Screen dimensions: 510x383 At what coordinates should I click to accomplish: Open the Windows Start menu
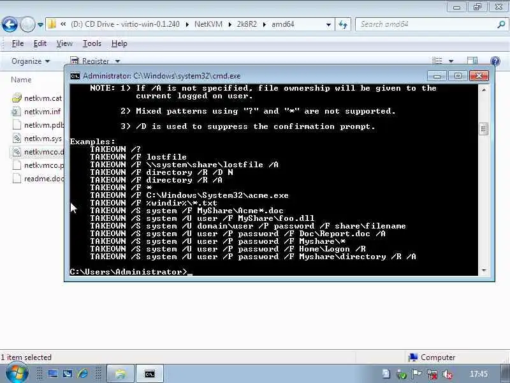(17, 373)
